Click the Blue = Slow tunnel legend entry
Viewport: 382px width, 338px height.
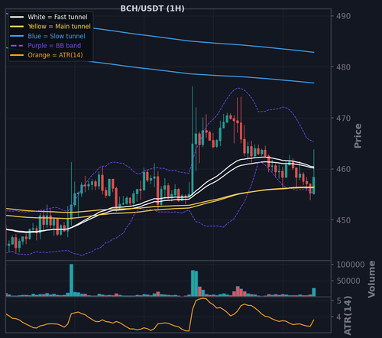click(x=47, y=36)
